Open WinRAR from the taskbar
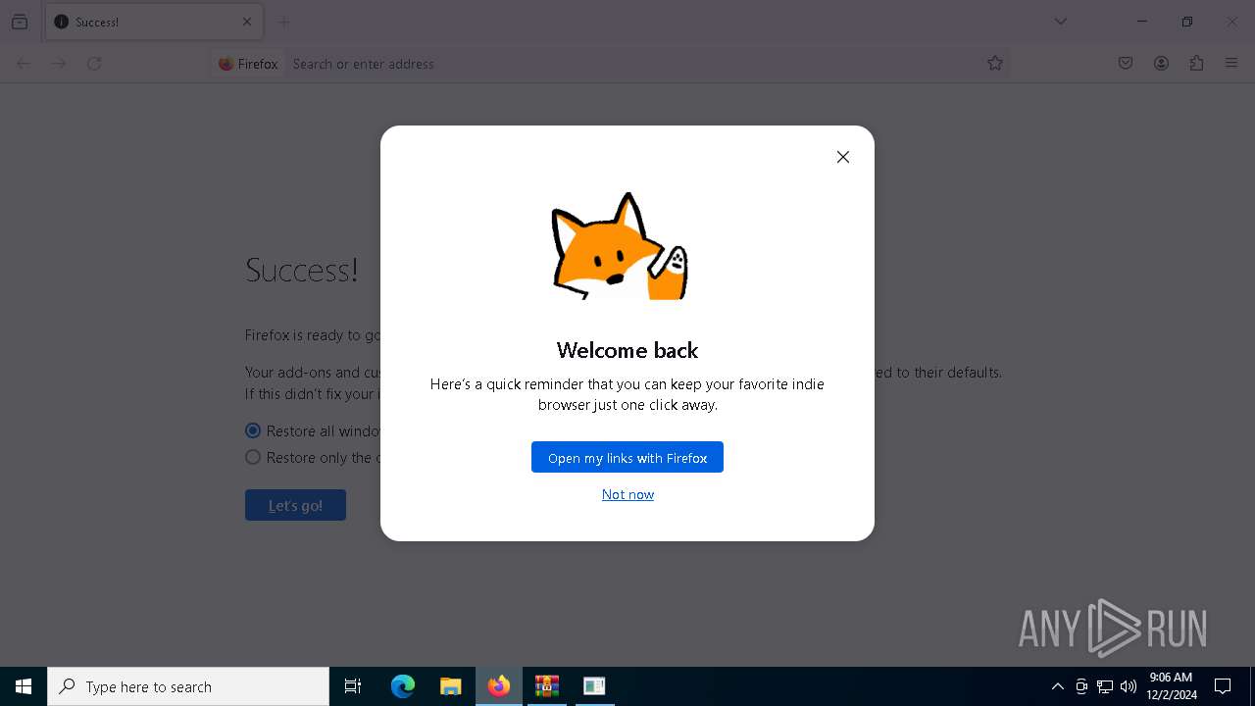Screen dimensions: 1255x706 [x=547, y=686]
